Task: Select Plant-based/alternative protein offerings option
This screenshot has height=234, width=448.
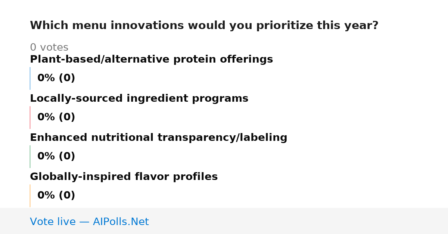Action: click(151, 60)
